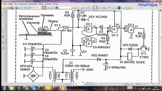Click the binoculars Find icon

pyautogui.click(x=57, y=8)
